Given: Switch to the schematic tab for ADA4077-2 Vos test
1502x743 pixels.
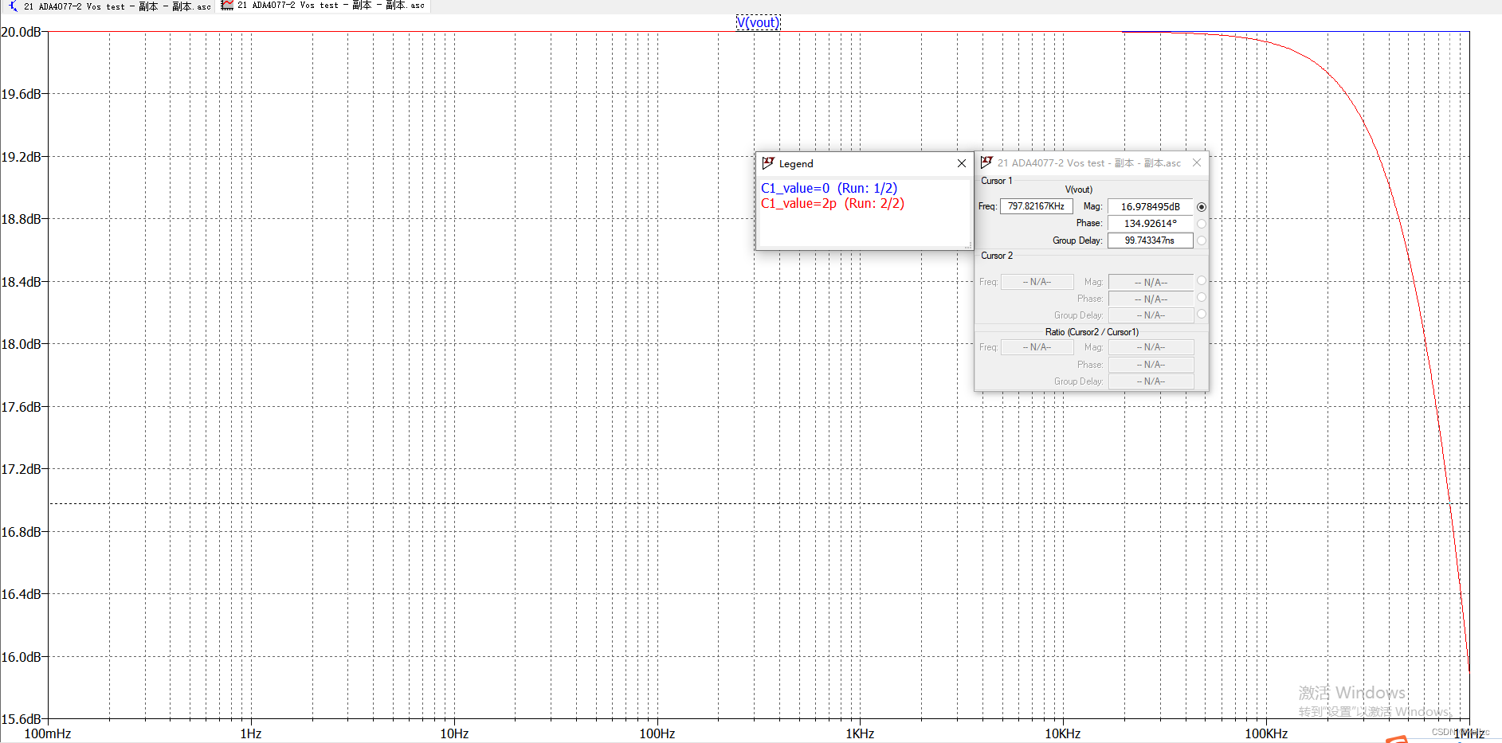Looking at the screenshot, I should pos(108,6).
